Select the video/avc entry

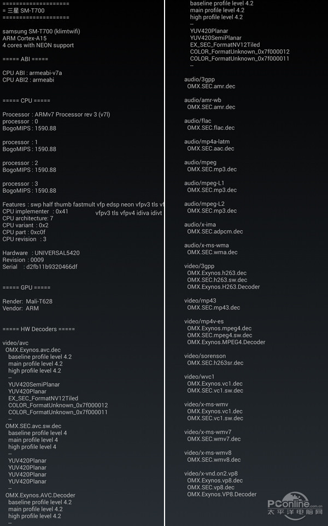coord(15,343)
